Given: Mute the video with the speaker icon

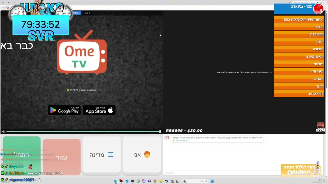Looking at the screenshot, I should (3, 132).
